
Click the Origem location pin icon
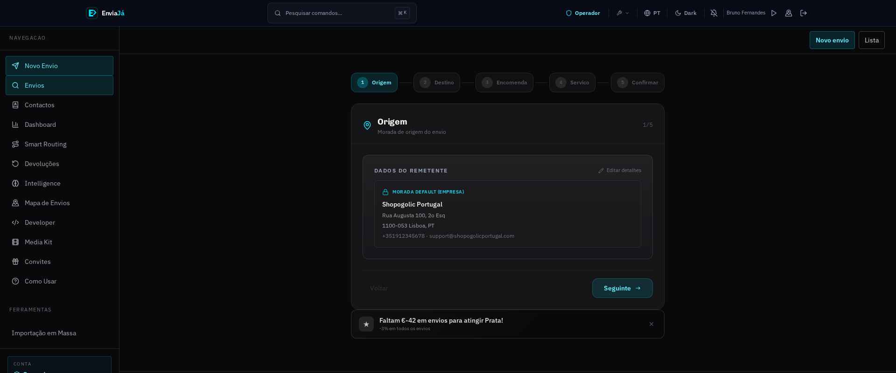pos(367,125)
